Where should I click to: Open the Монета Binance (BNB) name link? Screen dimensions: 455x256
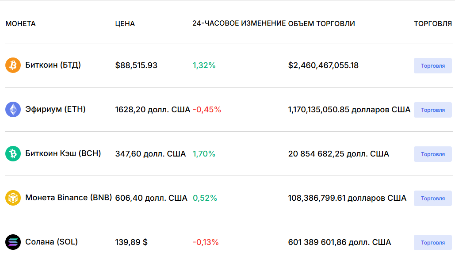[x=69, y=198]
